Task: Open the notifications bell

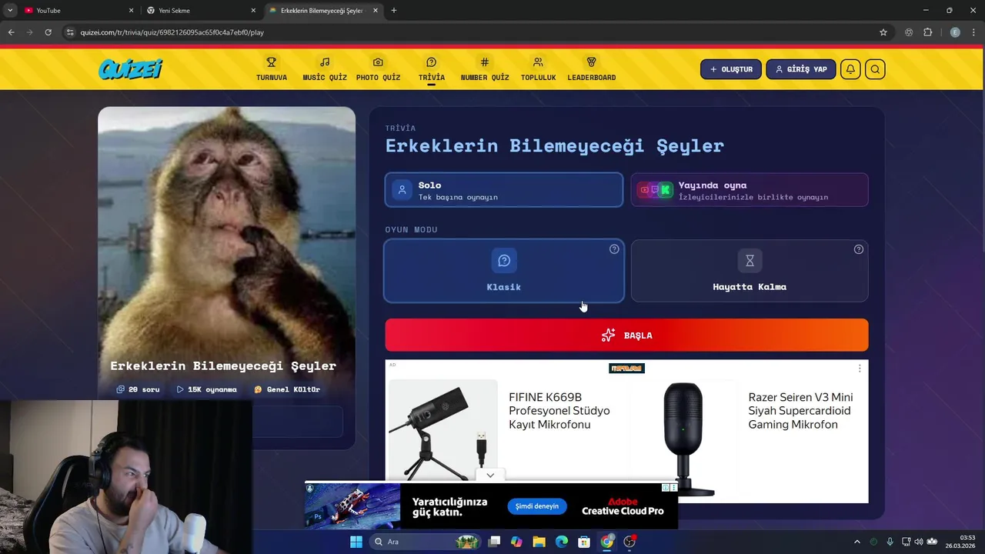Action: click(x=850, y=69)
